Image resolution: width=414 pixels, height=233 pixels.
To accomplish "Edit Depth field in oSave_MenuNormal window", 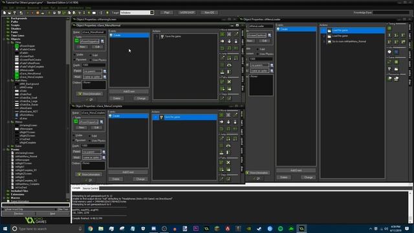I will [x=93, y=65].
